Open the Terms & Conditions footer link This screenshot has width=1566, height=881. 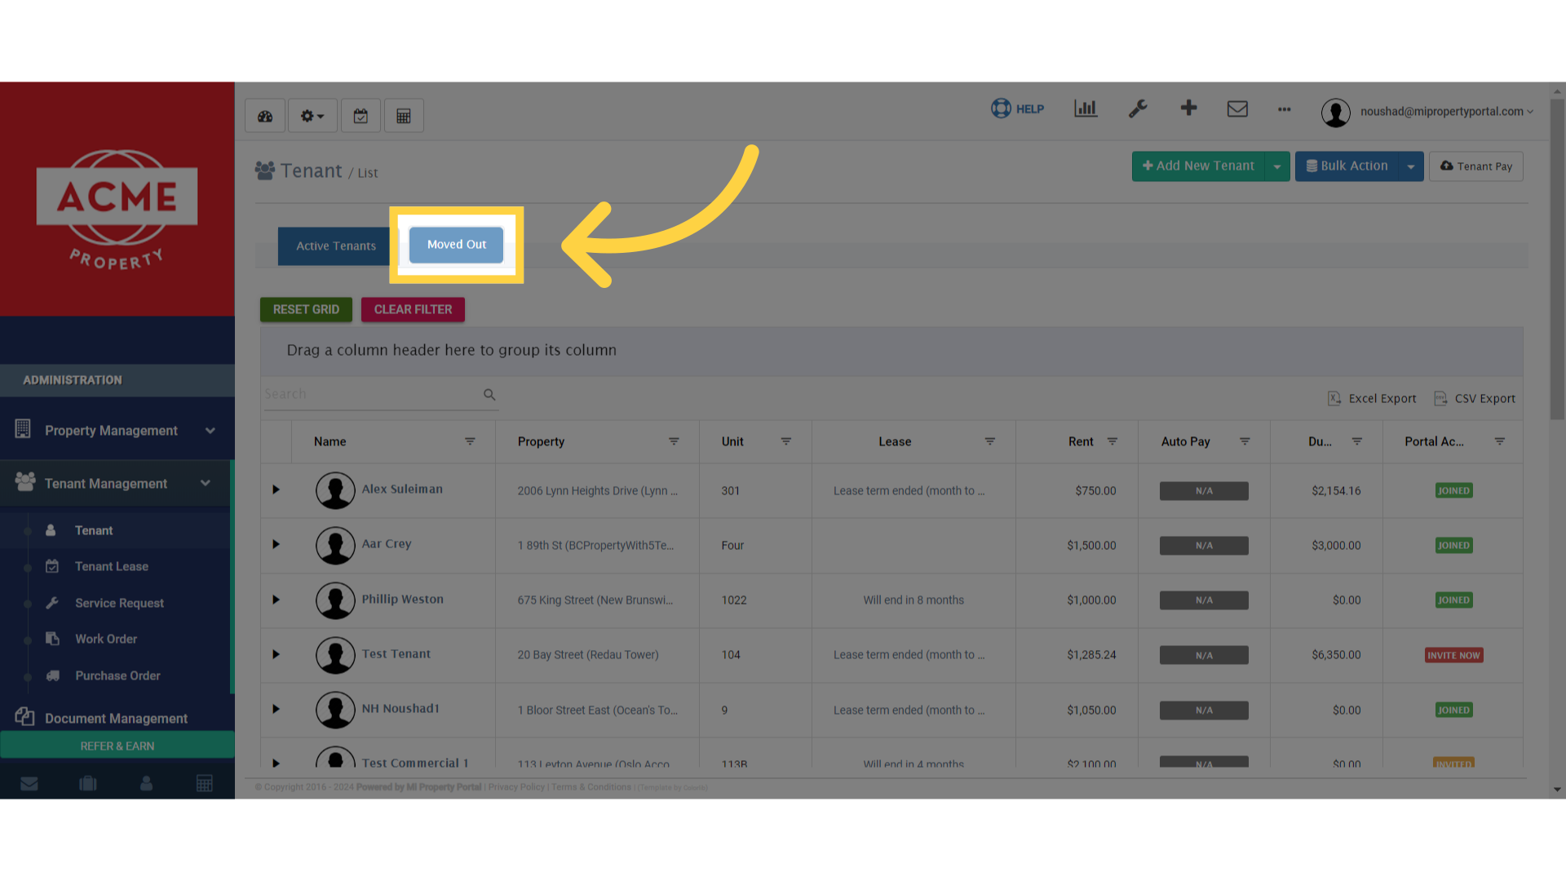point(591,788)
